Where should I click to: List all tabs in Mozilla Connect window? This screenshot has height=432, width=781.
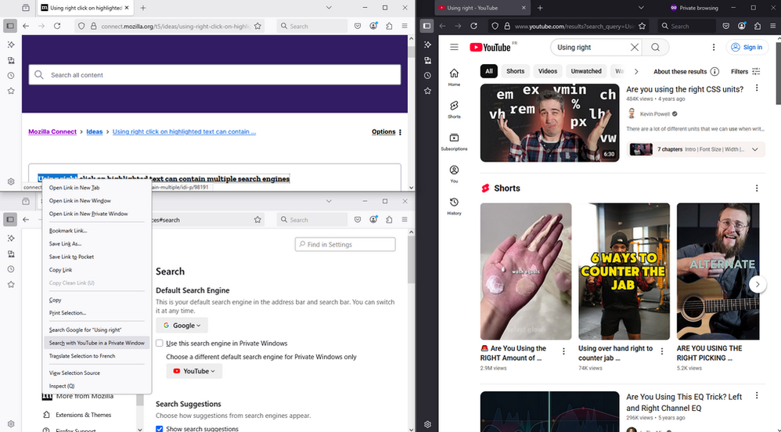click(329, 8)
